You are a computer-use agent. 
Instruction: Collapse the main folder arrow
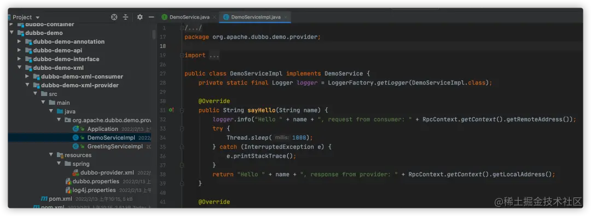pos(43,103)
